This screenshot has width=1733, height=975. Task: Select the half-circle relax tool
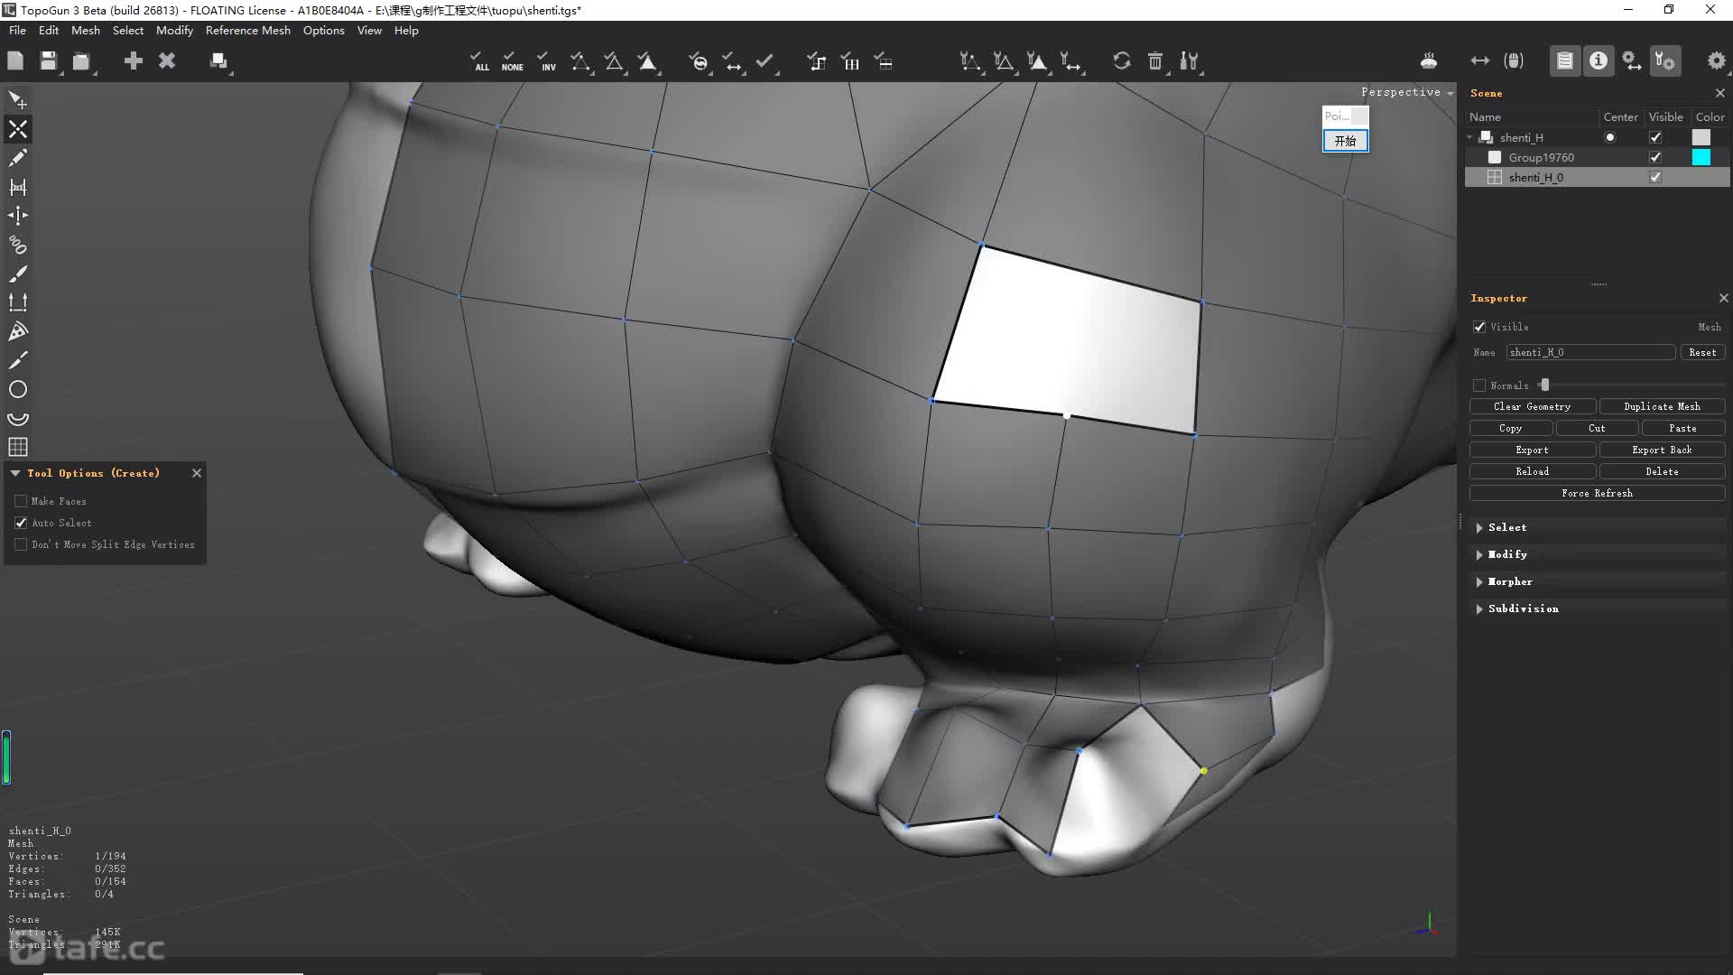click(18, 418)
